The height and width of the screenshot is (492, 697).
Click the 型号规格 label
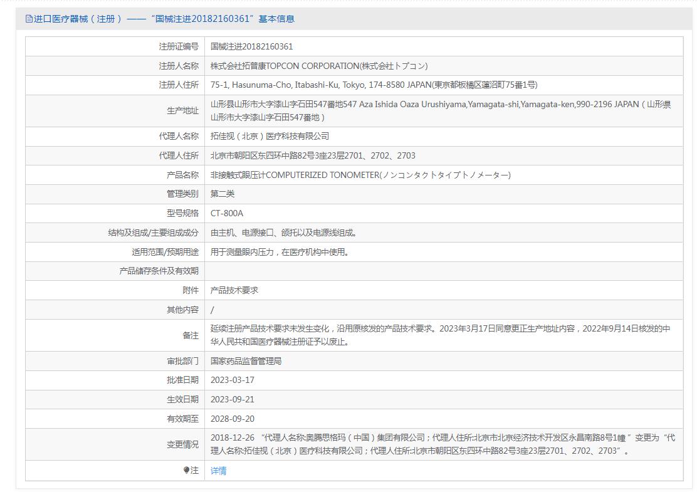click(x=182, y=213)
